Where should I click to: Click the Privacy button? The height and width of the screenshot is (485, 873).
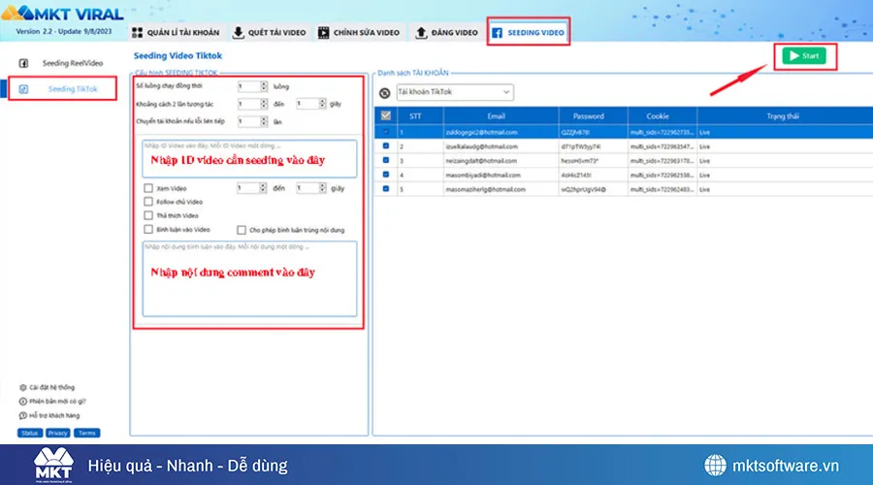tap(57, 433)
